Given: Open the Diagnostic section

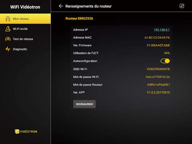Looking at the screenshot, I should (x=25, y=49).
